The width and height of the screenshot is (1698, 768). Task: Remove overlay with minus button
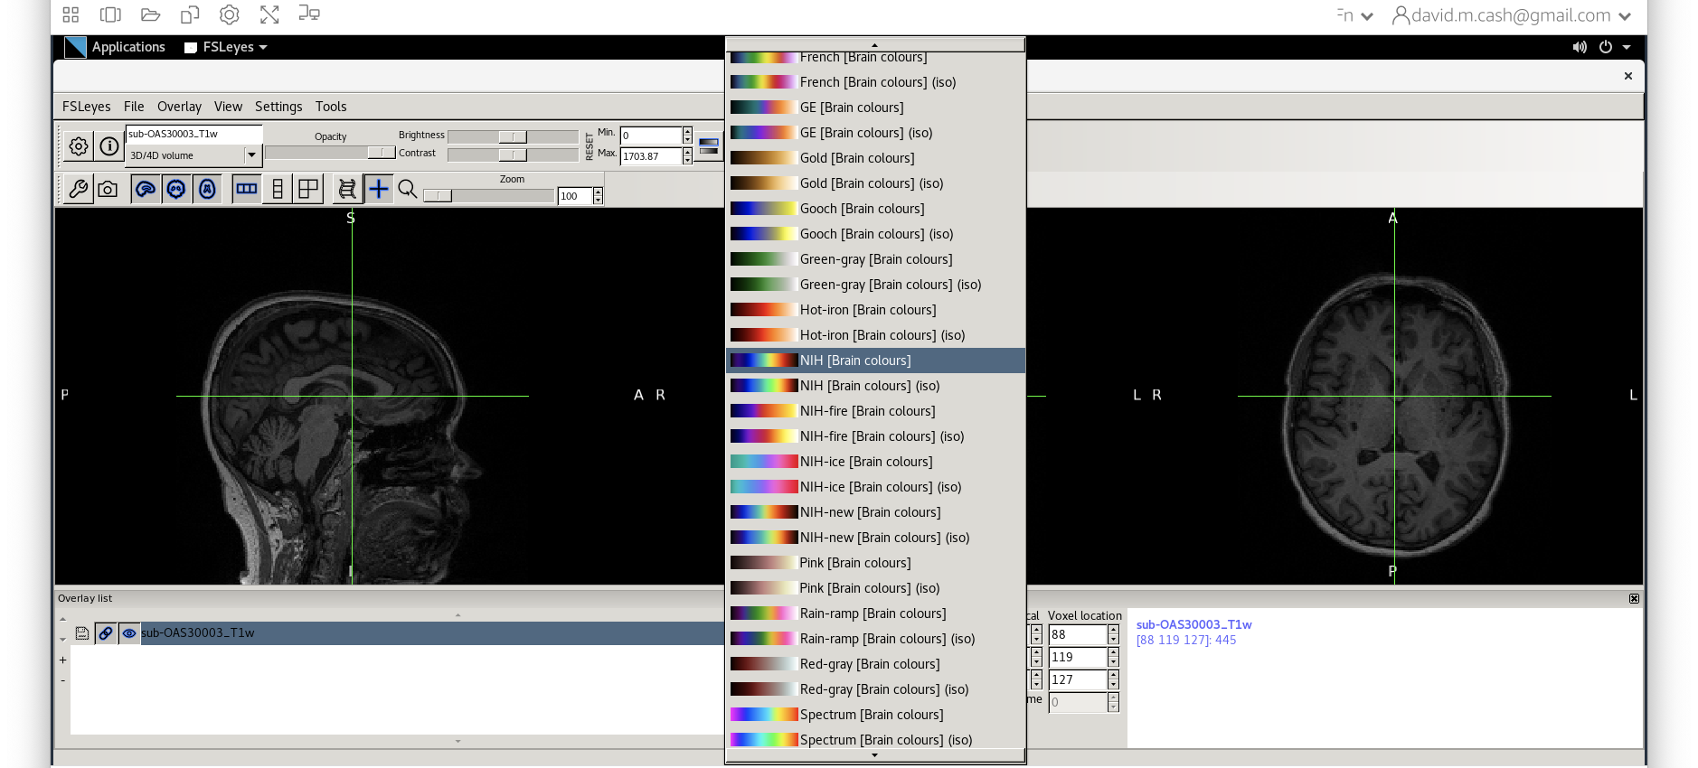[x=62, y=680]
